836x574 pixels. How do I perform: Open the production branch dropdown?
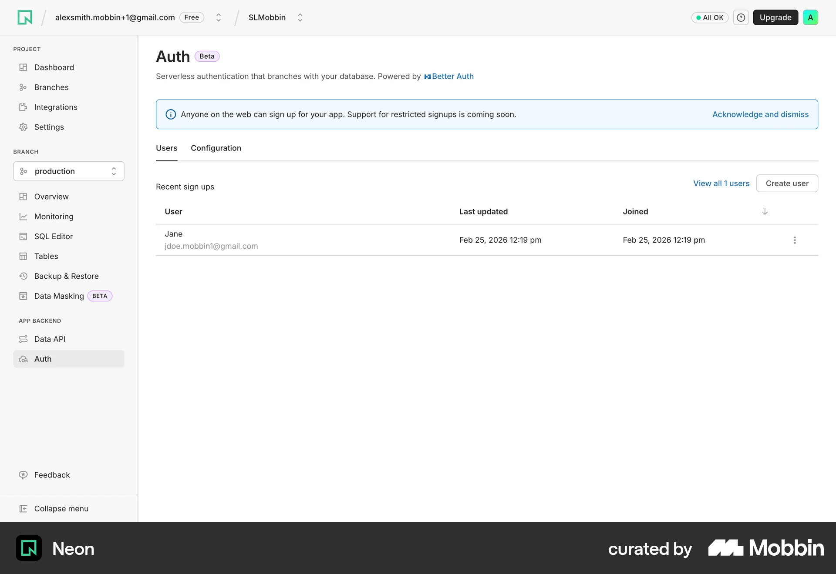pos(69,171)
